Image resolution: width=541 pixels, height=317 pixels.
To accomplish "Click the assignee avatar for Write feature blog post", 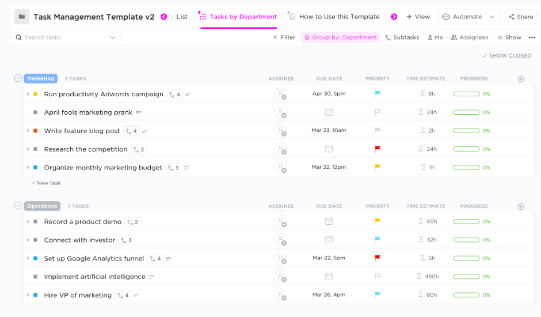I will click(280, 131).
